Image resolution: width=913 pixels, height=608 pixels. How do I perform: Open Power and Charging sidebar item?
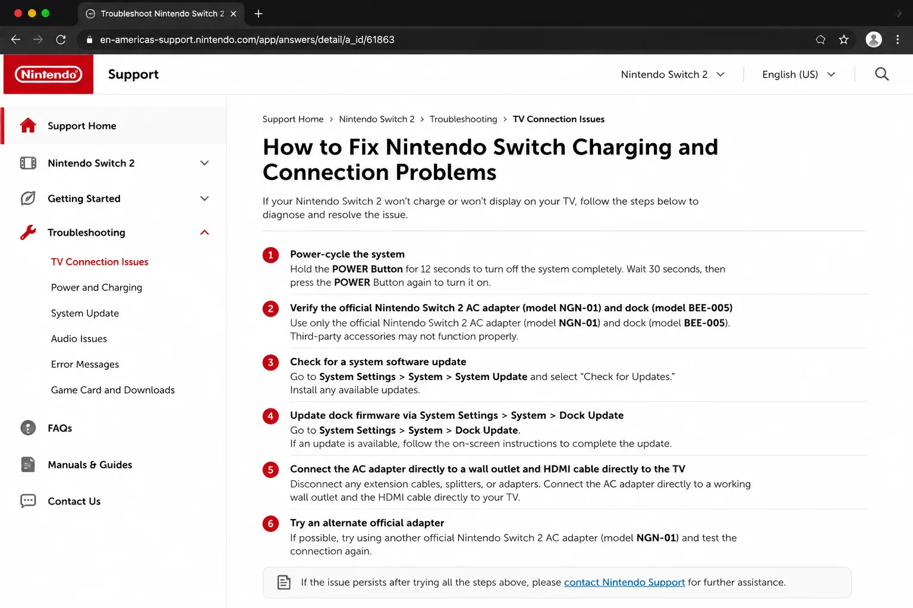point(96,287)
